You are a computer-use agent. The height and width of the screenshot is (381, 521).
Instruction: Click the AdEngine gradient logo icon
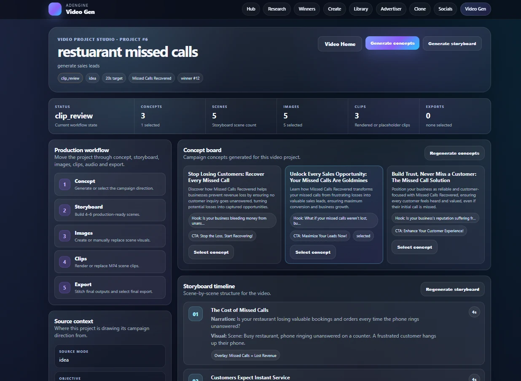click(x=55, y=9)
